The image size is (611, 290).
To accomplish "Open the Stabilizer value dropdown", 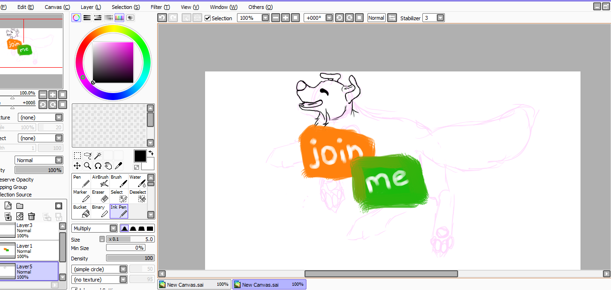I will tap(440, 18).
